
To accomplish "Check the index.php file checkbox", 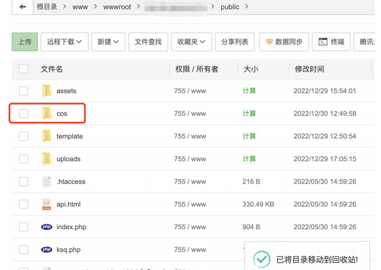I will [x=24, y=227].
